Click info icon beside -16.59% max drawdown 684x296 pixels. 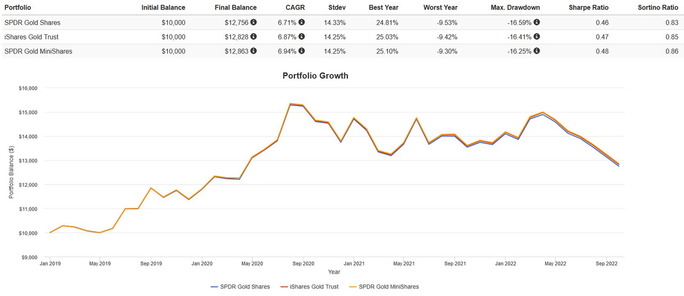click(537, 22)
